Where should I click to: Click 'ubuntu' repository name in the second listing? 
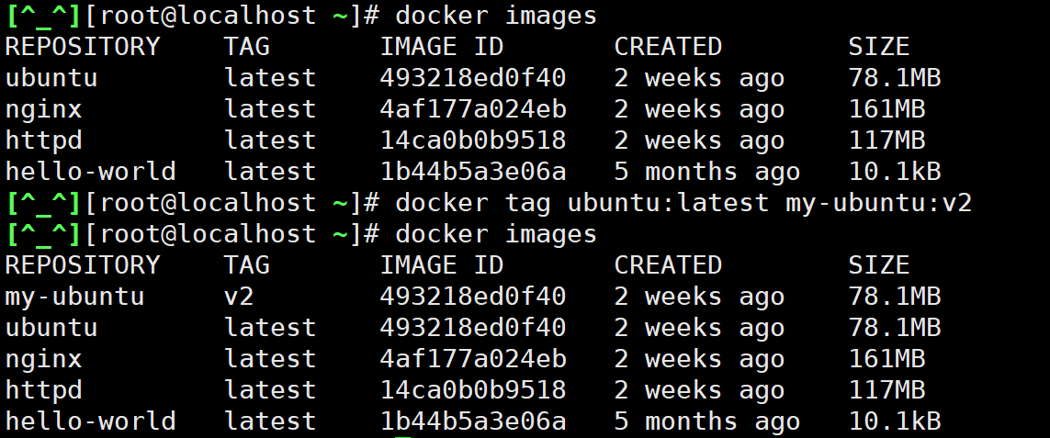coord(51,328)
